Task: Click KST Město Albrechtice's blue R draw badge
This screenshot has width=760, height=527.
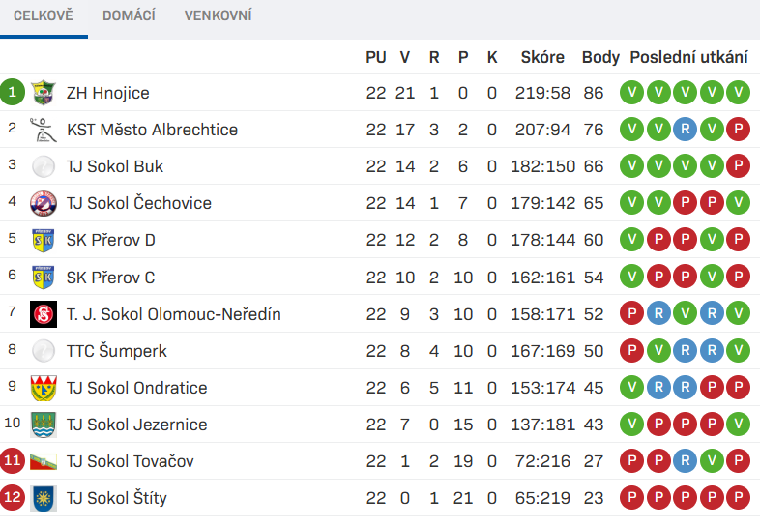Action: click(685, 129)
